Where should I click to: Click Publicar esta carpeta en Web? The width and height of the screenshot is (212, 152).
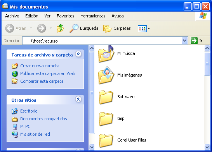[48, 73]
